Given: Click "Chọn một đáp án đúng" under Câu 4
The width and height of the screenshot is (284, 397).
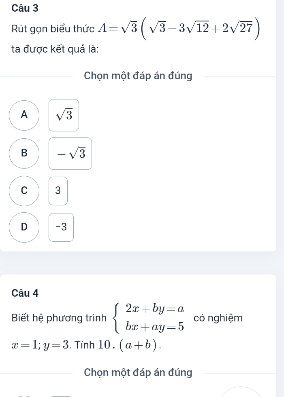Looking at the screenshot, I should pos(138,372).
